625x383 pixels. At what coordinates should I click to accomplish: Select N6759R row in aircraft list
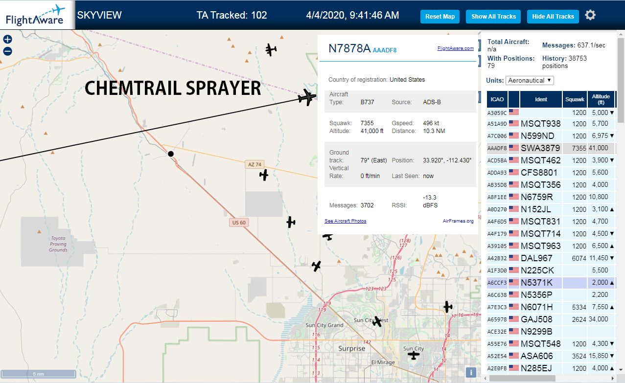click(551, 197)
